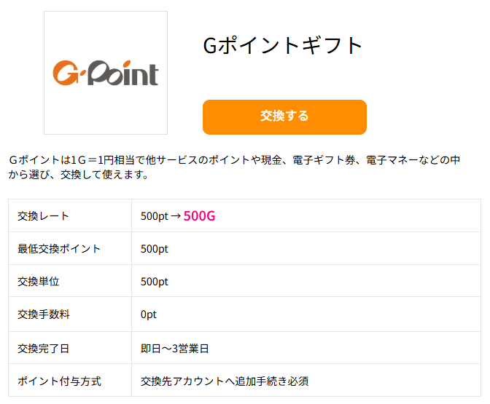The image size is (490, 404).
Task: Select the ポイント付与方式 row label
Action: [59, 381]
